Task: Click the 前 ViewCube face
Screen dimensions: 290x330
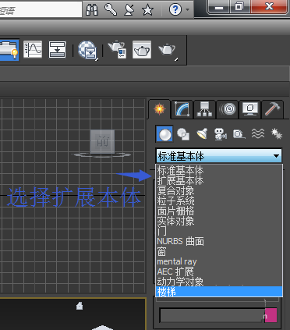Action: click(x=102, y=142)
